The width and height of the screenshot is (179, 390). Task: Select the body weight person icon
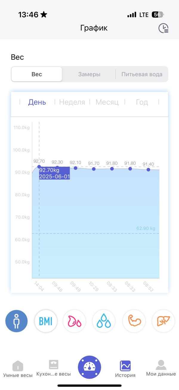[x=16, y=321]
